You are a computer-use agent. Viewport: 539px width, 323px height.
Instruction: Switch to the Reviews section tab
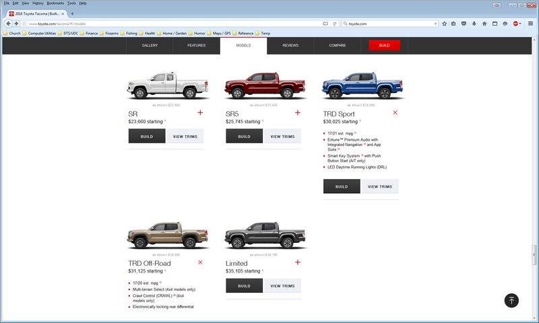(290, 46)
